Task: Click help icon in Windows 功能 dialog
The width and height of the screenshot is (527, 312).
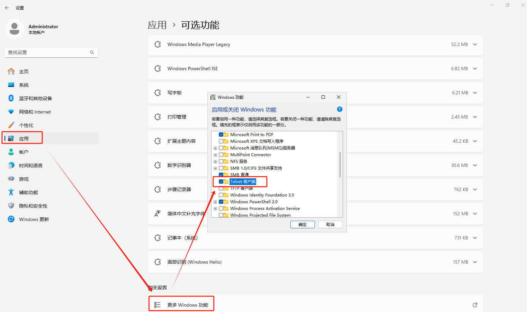Action: pos(340,109)
